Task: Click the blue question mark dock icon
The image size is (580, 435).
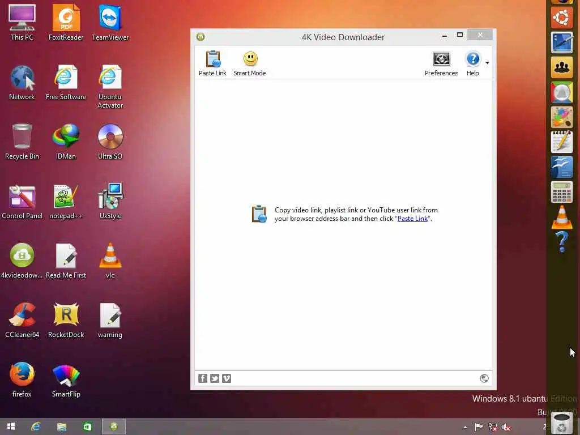Action: coord(561,241)
